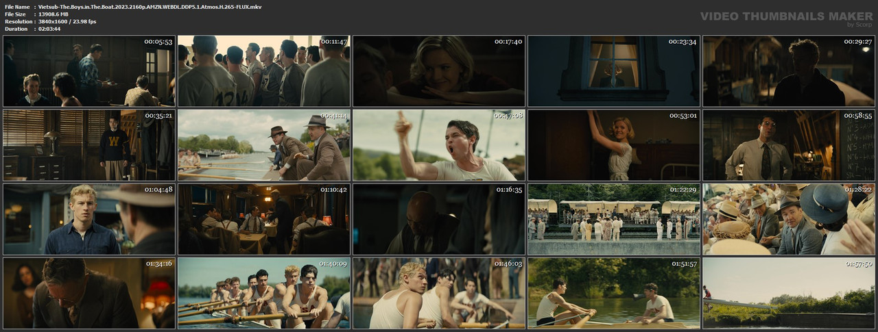Select the shouting man thumbnail at 00:47:08
Screen dimensions: 878x332
coord(439,145)
